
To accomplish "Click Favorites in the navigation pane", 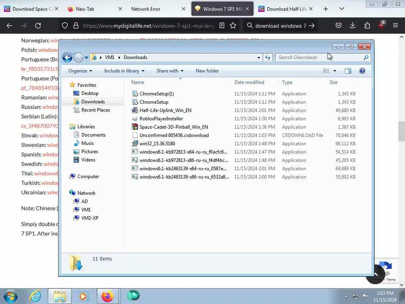I will click(x=87, y=85).
